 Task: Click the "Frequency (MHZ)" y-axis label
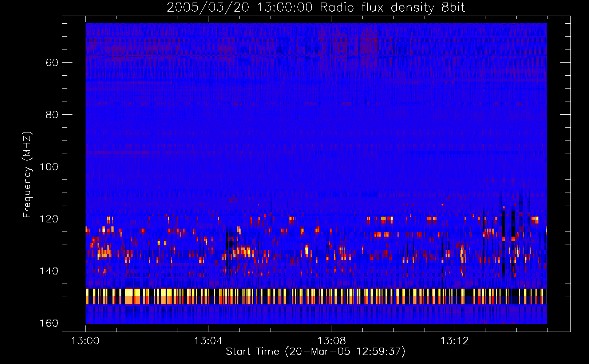click(x=27, y=175)
